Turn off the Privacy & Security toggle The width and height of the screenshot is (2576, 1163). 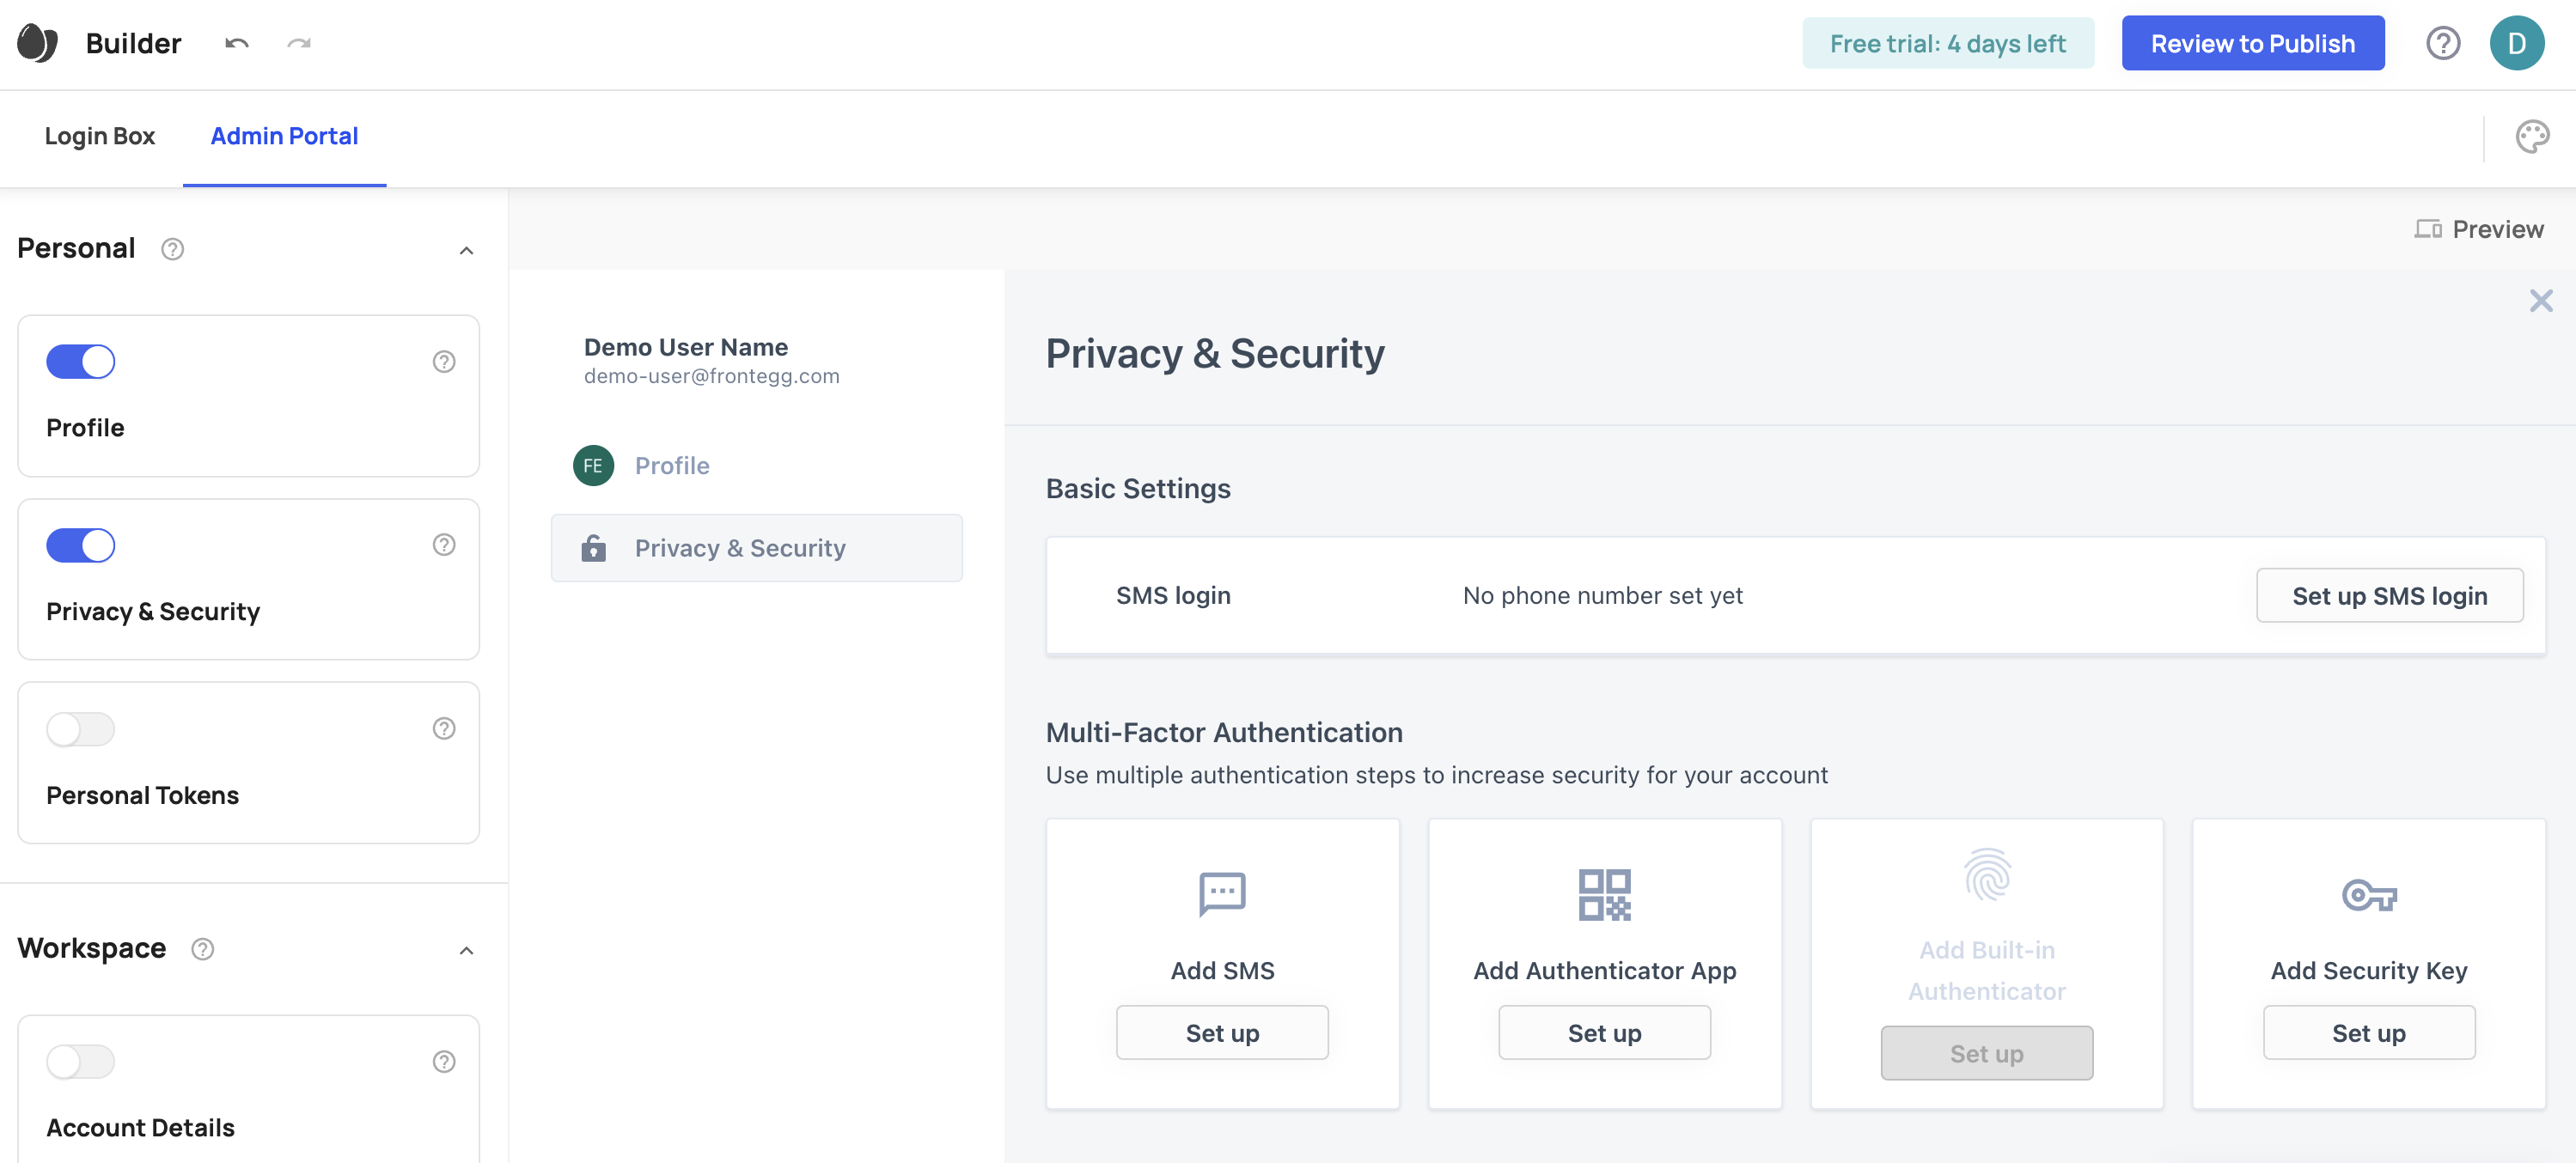point(80,545)
